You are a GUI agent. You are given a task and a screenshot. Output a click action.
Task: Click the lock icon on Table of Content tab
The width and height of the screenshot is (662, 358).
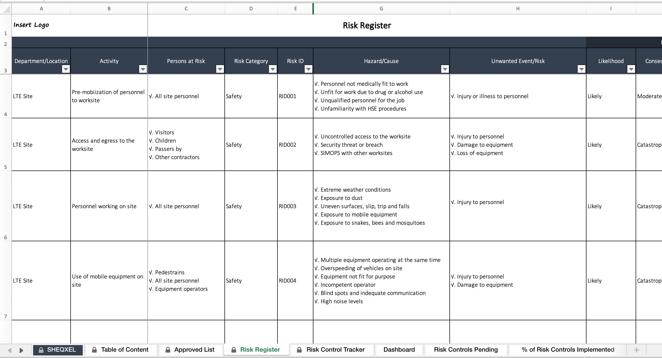94,349
